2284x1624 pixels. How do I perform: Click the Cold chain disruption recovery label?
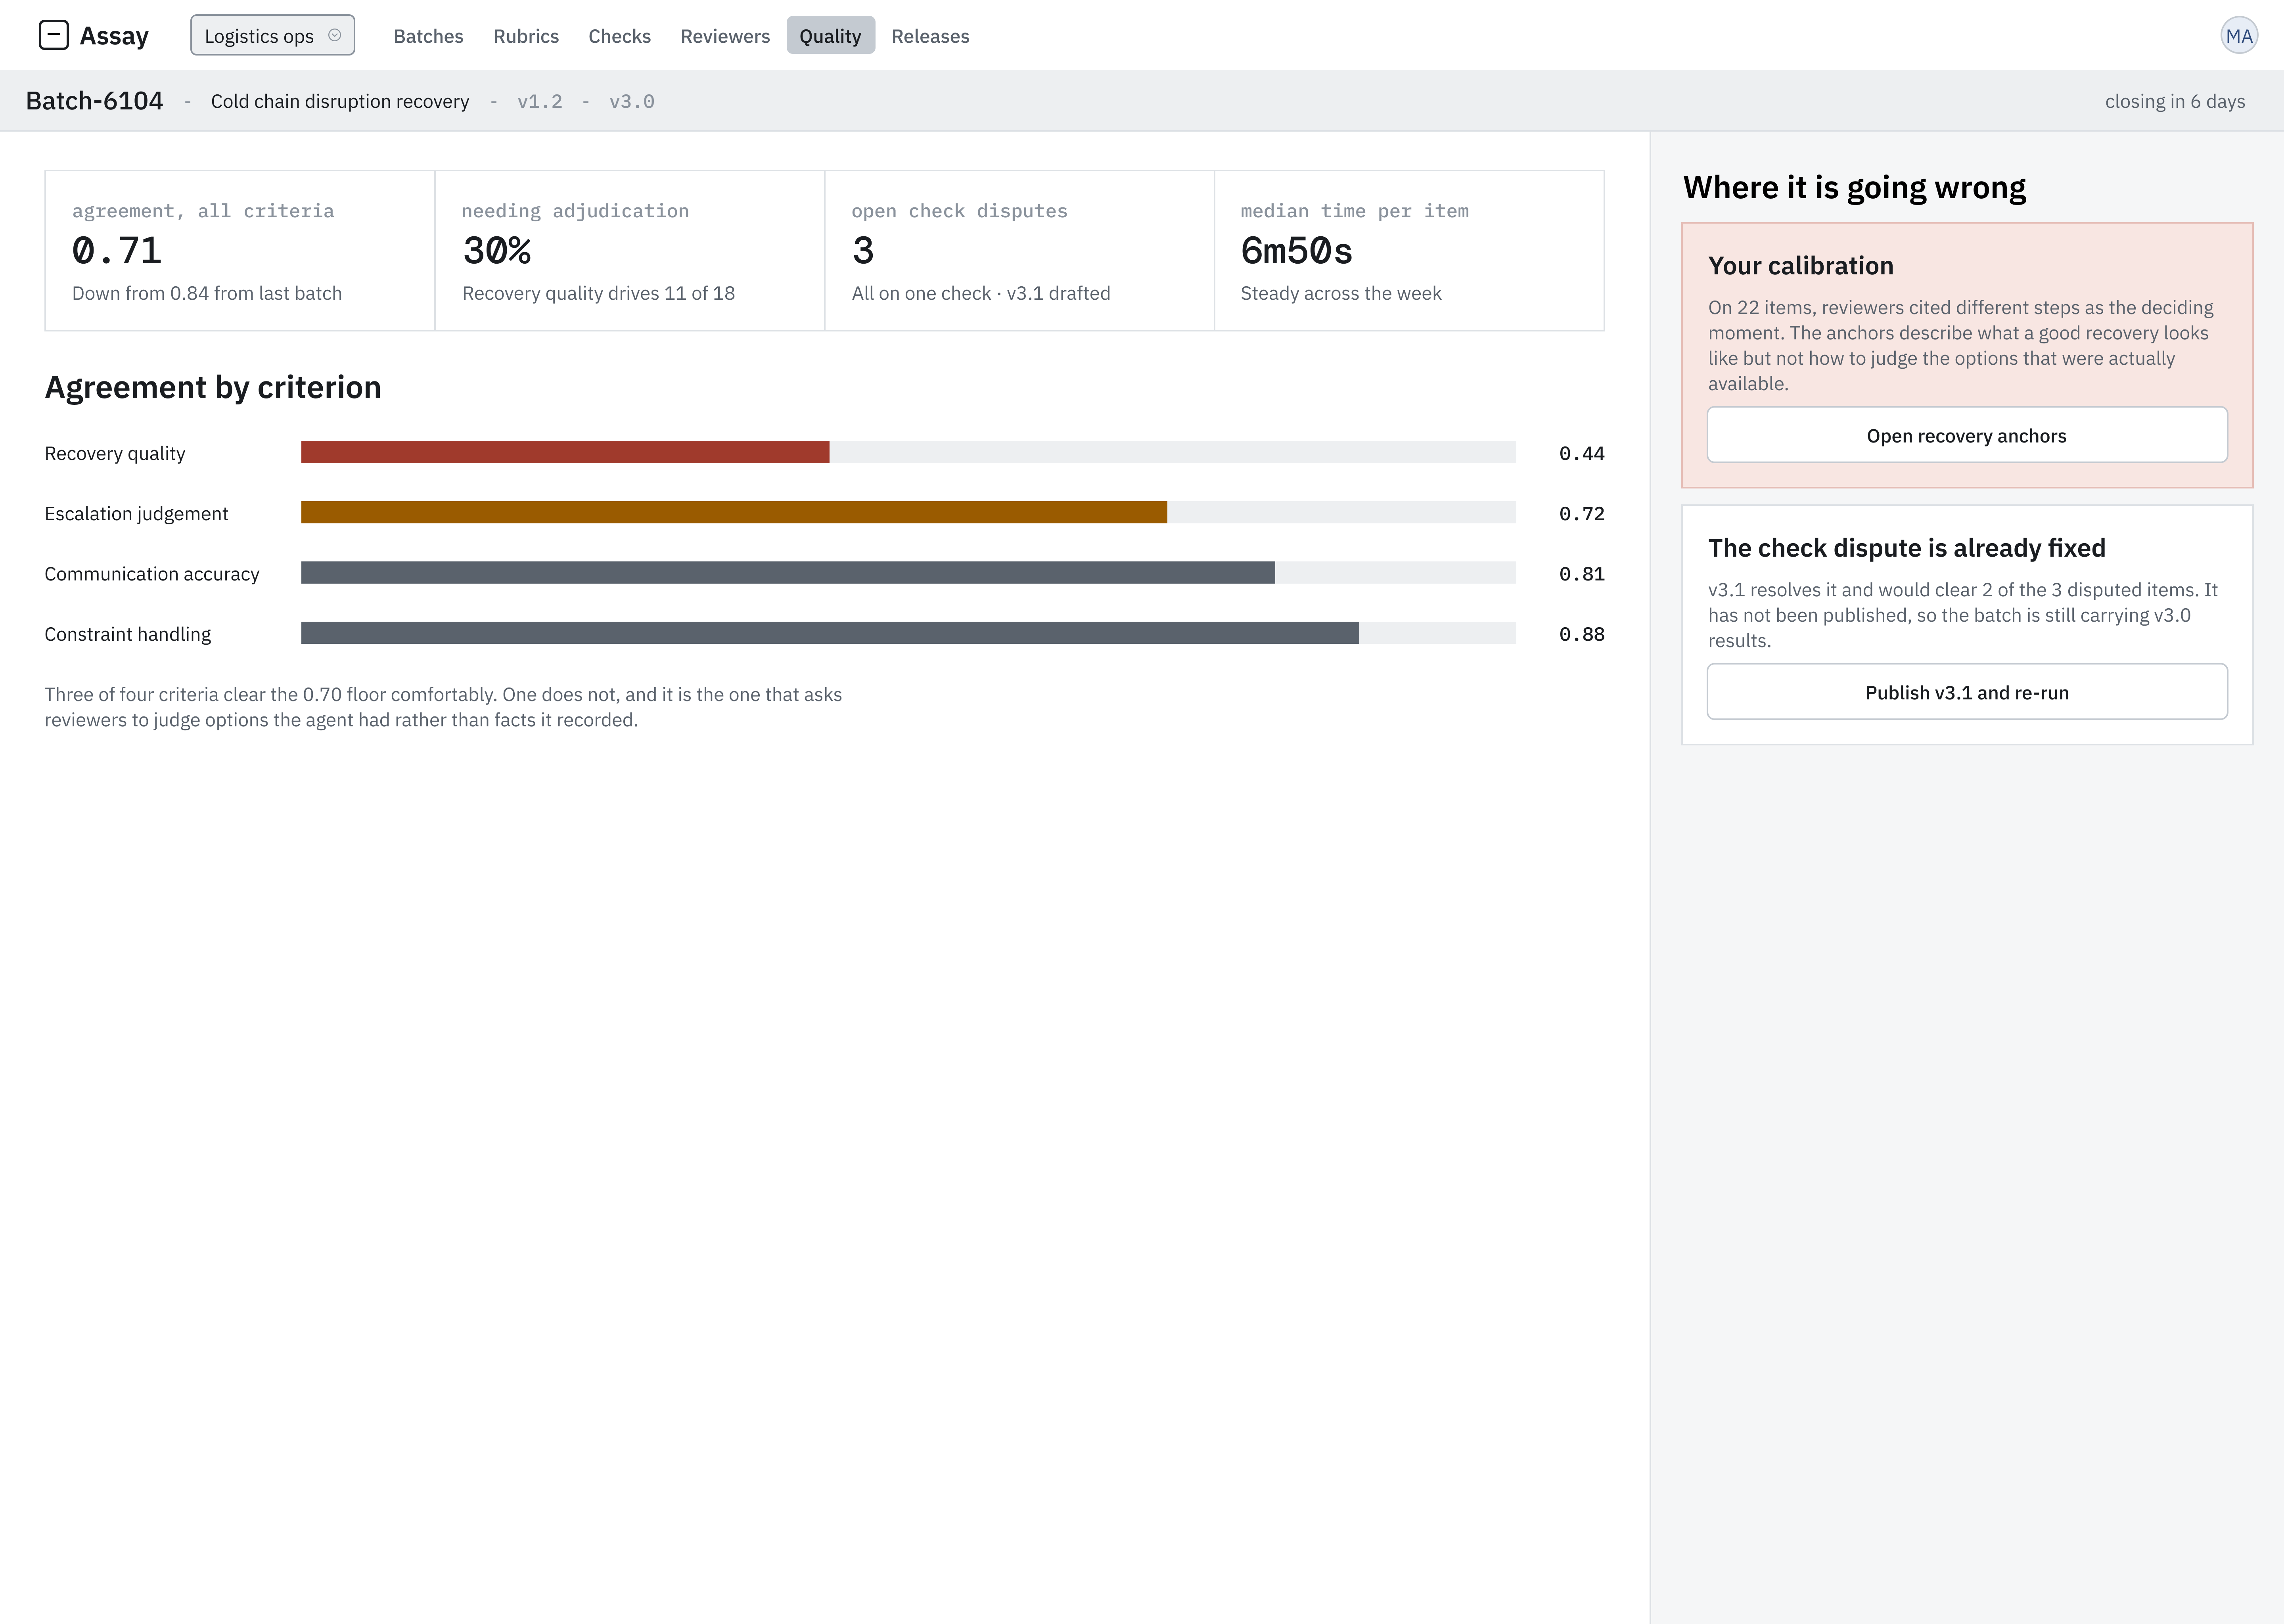tap(340, 101)
